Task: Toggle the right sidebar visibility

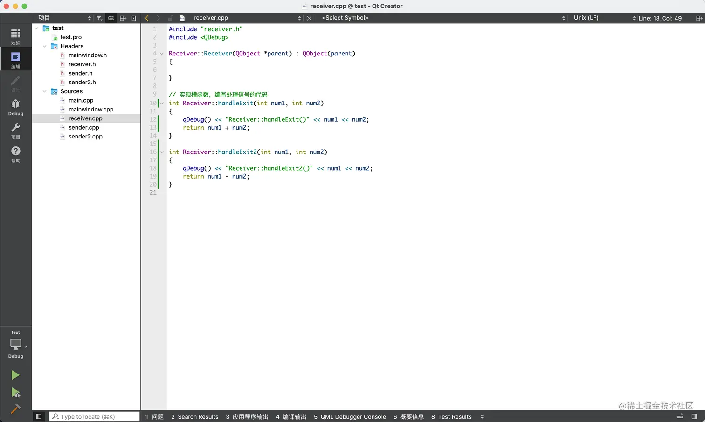Action: coord(694,416)
